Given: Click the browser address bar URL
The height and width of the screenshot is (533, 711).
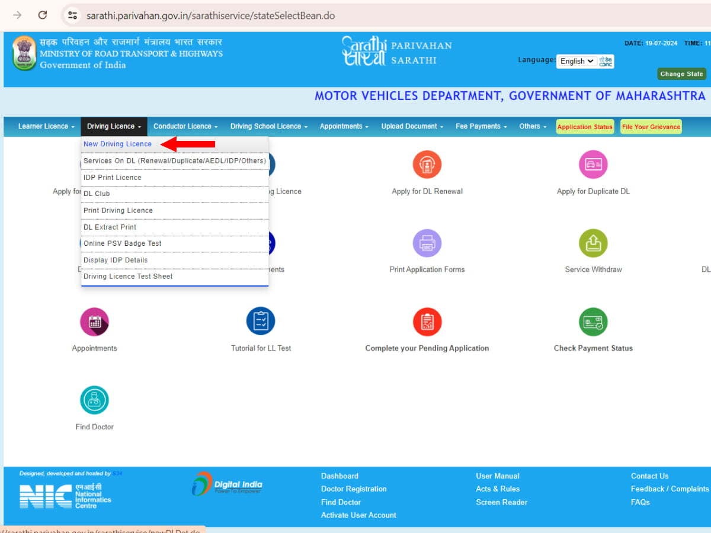Looking at the screenshot, I should [211, 15].
